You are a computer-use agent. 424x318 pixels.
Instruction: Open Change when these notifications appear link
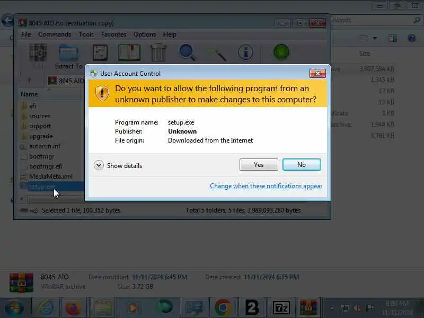point(266,186)
